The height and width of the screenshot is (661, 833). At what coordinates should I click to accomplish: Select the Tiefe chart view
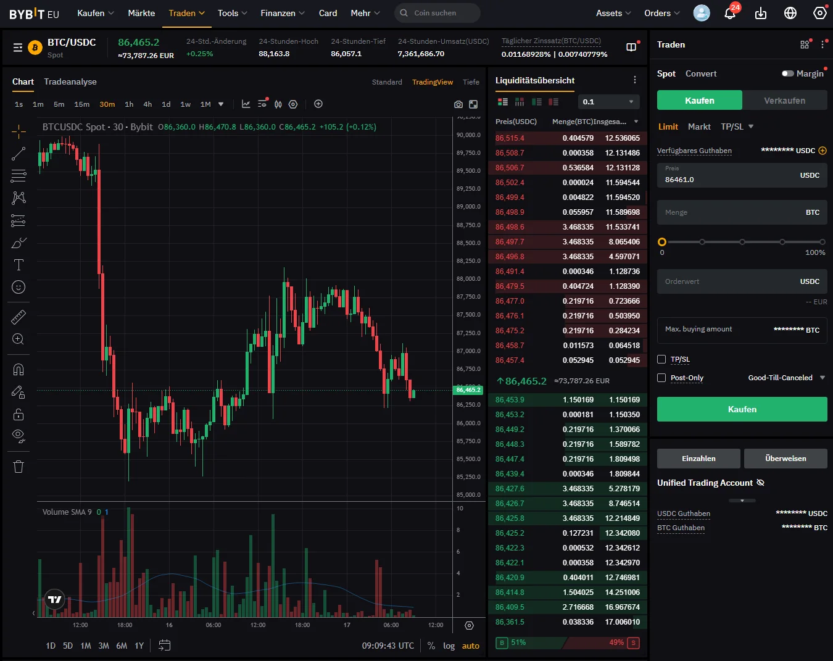(x=471, y=82)
